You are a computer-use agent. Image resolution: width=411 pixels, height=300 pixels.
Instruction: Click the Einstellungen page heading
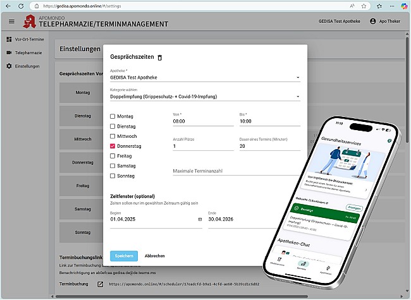[x=80, y=49]
